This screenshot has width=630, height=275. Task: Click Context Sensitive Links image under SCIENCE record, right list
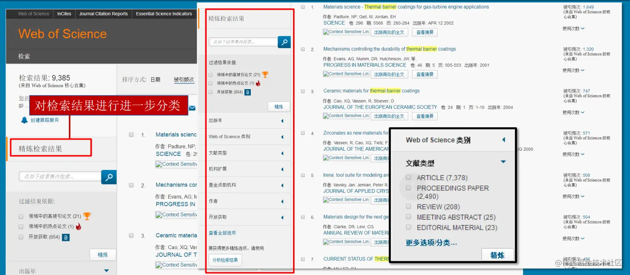point(346,32)
